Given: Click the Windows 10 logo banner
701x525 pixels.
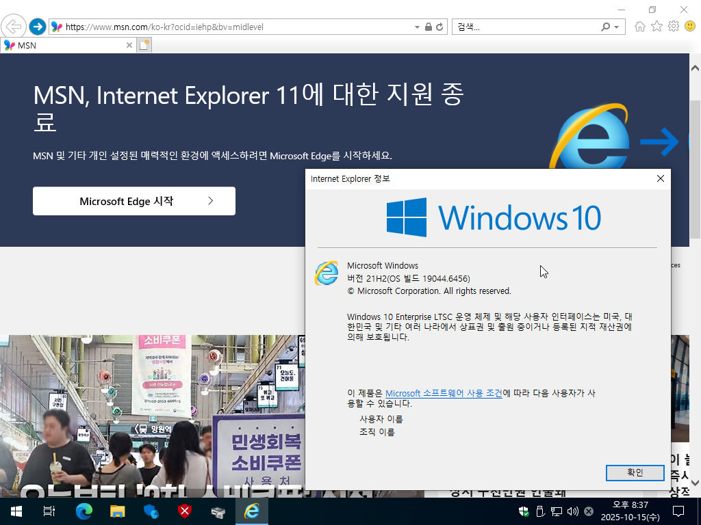Looking at the screenshot, I should click(x=494, y=217).
